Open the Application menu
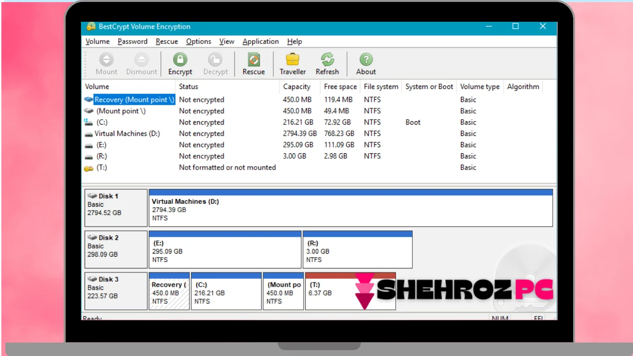This screenshot has width=633, height=356. point(261,42)
